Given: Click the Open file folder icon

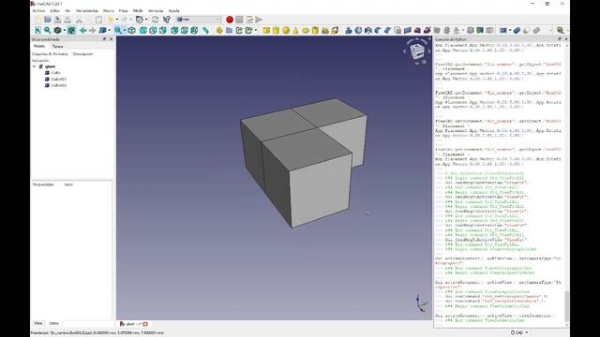Looking at the screenshot, I should pyautogui.click(x=48, y=20).
